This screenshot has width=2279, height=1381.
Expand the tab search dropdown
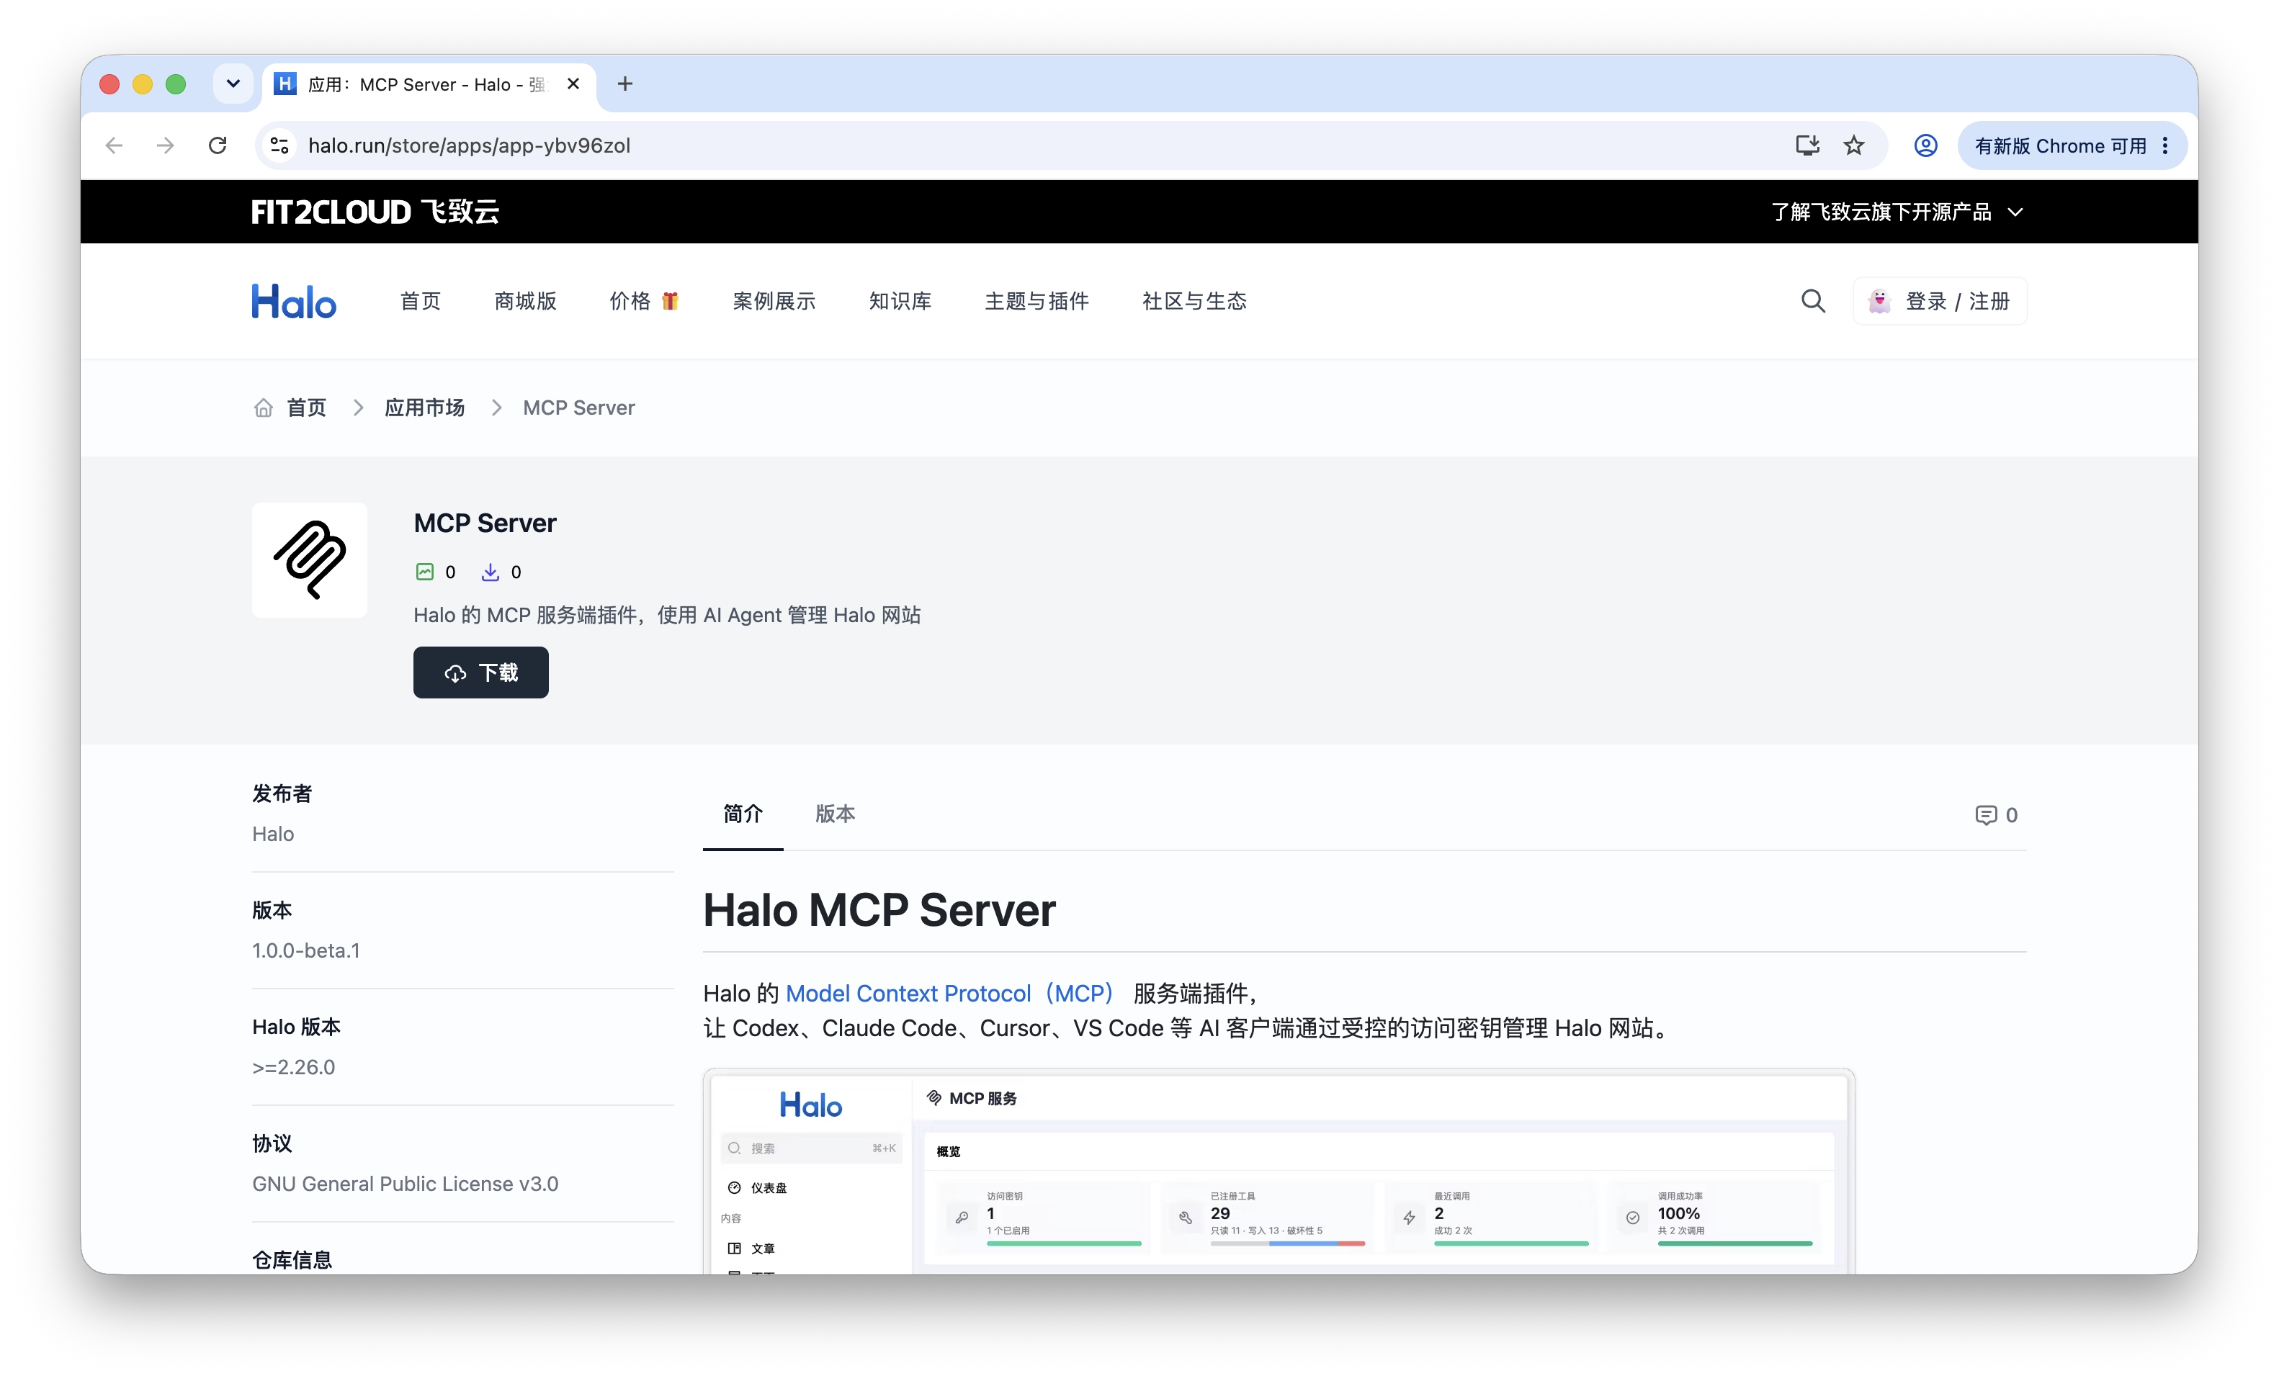[233, 84]
